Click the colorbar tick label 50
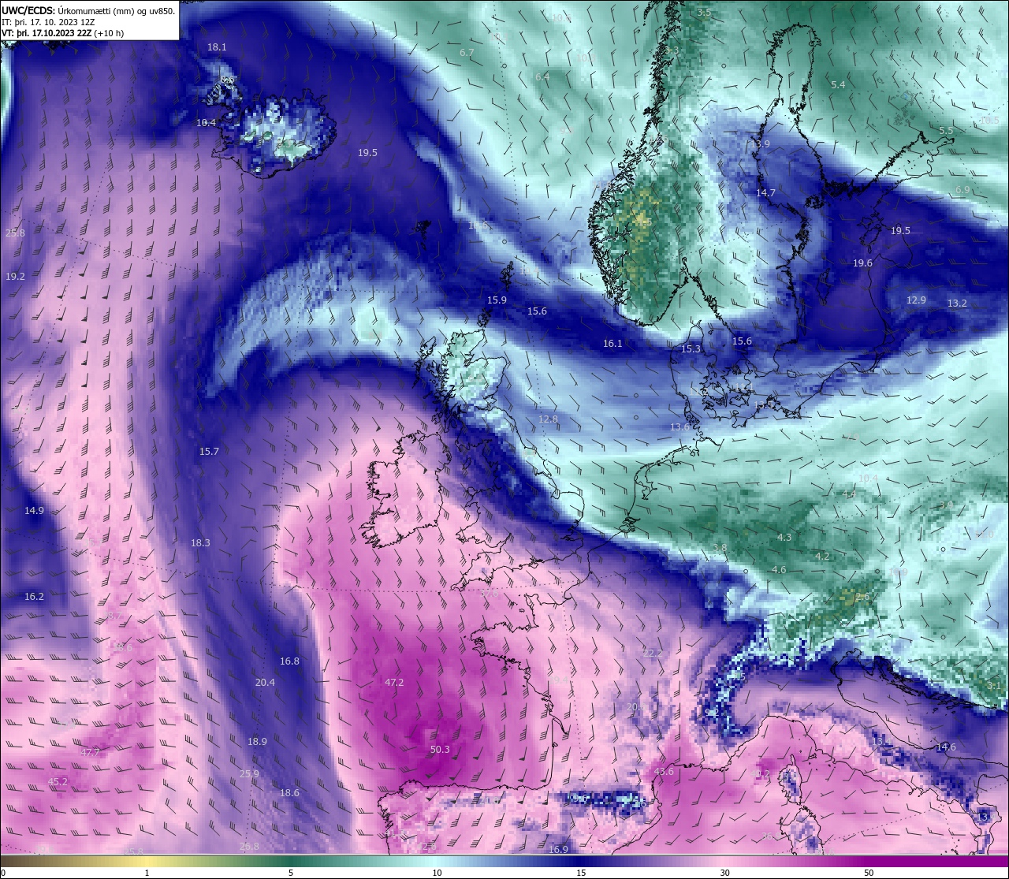The image size is (1009, 879). coord(869,873)
